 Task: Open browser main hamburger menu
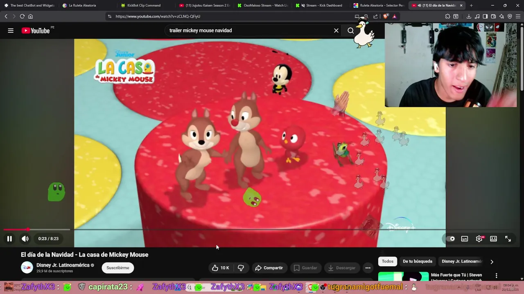(518, 16)
